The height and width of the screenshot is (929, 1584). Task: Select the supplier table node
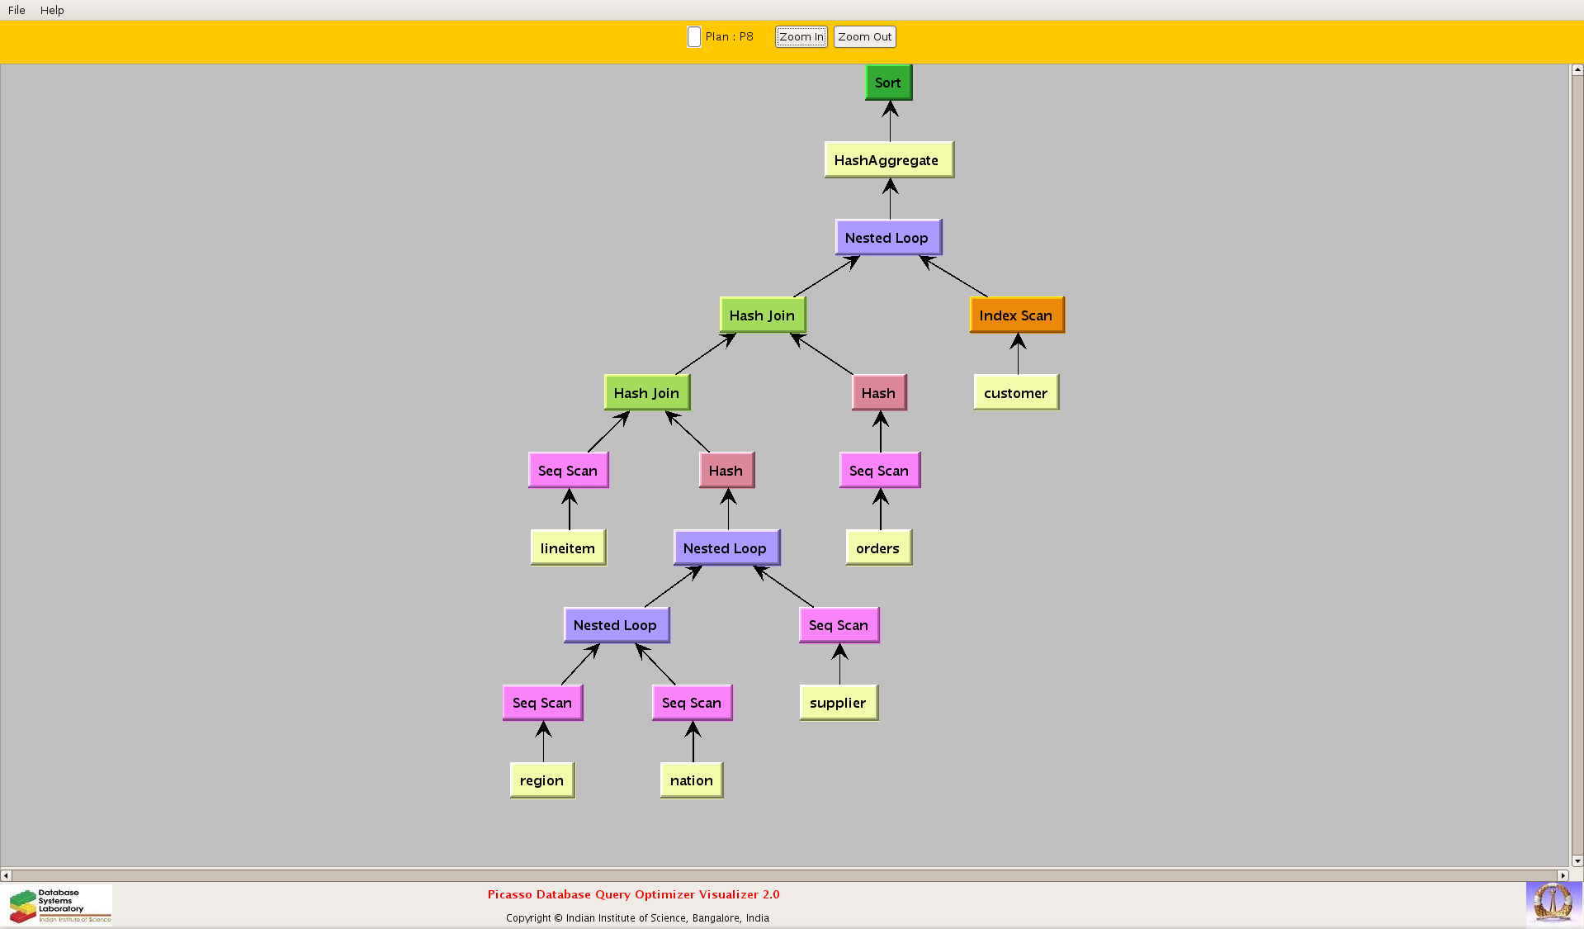tap(838, 703)
